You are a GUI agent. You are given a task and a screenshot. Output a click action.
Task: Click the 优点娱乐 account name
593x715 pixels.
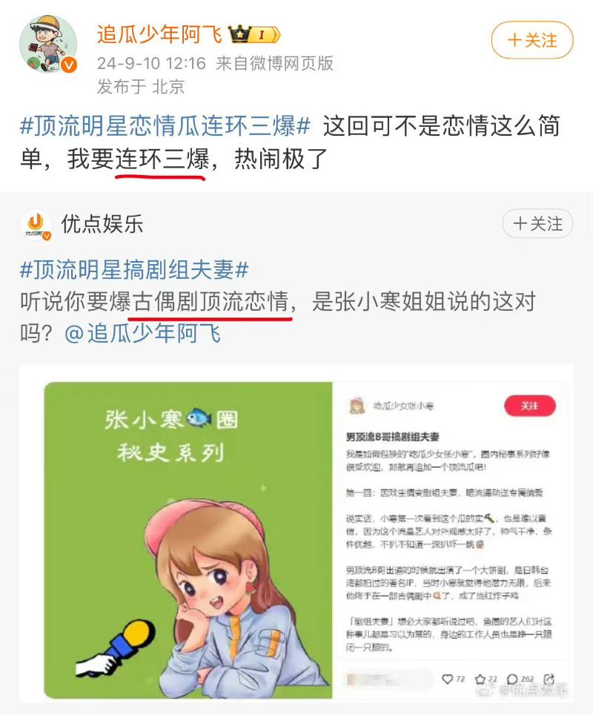click(102, 224)
